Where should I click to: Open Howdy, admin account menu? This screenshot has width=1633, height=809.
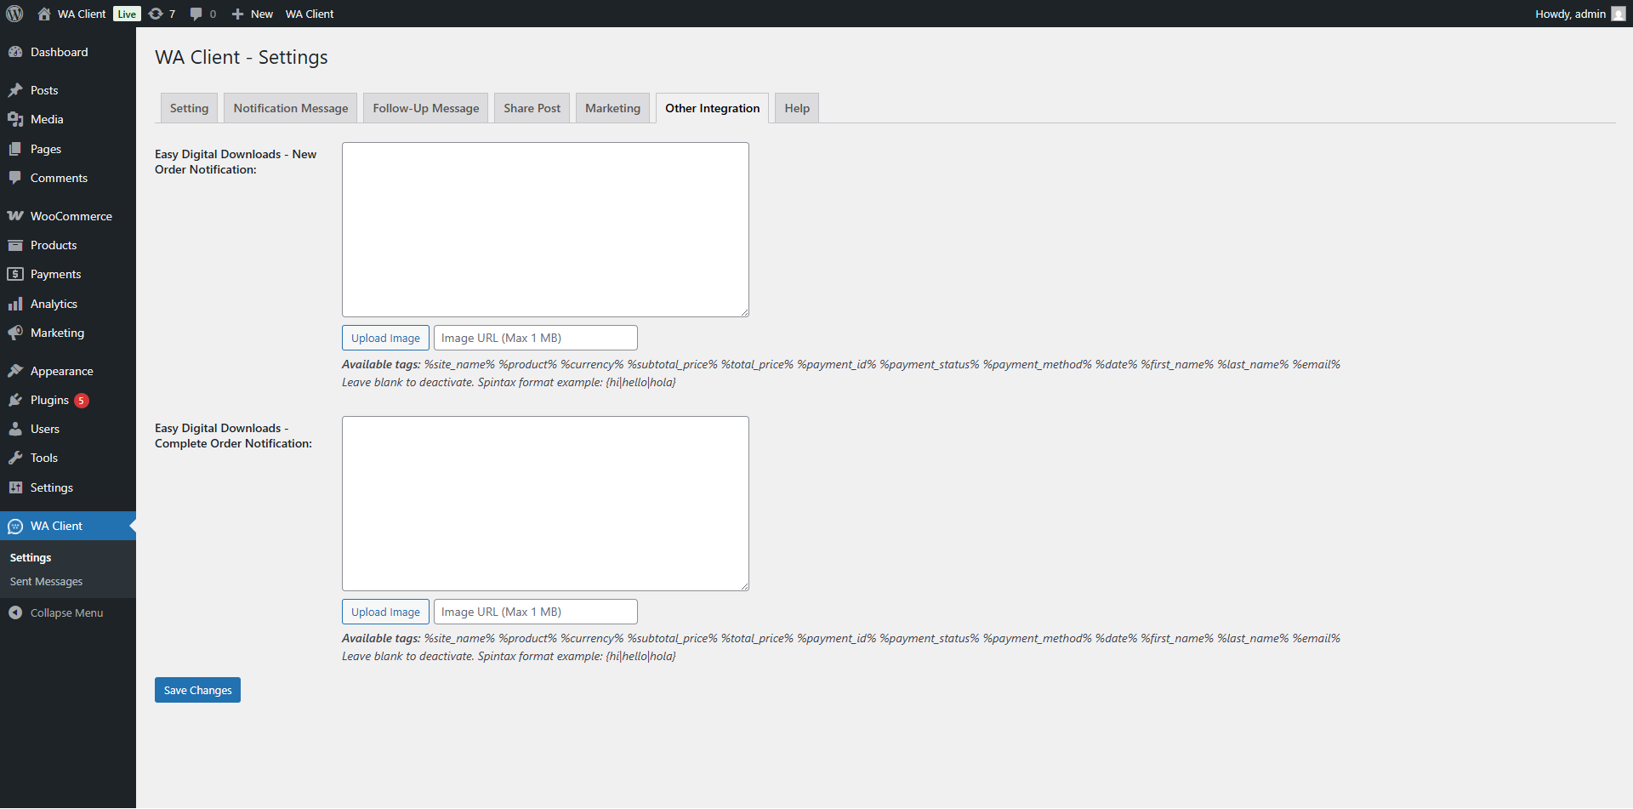coord(1570,14)
